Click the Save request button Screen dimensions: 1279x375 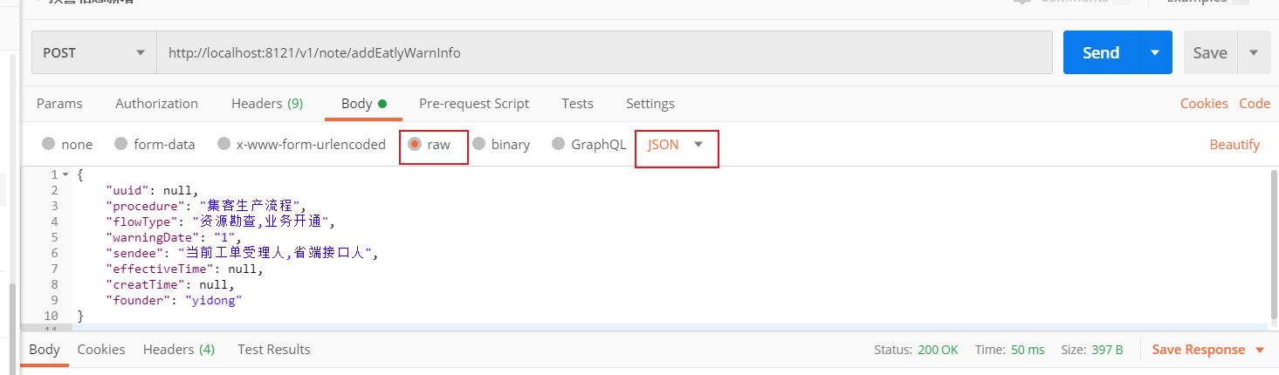coord(1209,53)
